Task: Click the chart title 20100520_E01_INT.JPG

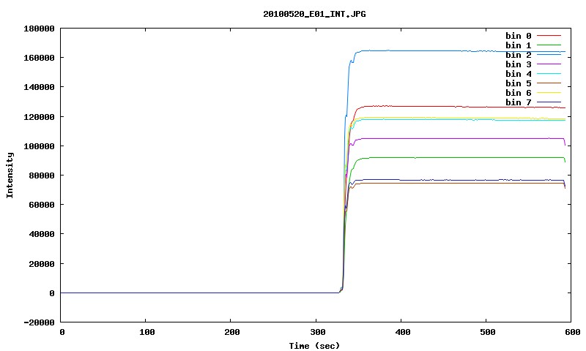Action: (x=314, y=14)
